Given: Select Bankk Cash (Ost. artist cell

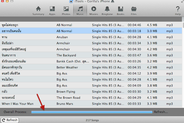Looking at the screenshot, I should [x=73, y=61].
